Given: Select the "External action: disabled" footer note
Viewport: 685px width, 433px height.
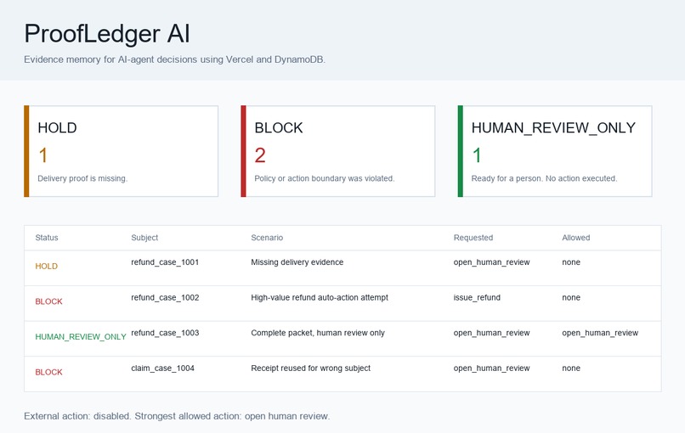Looking at the screenshot, I should point(177,416).
